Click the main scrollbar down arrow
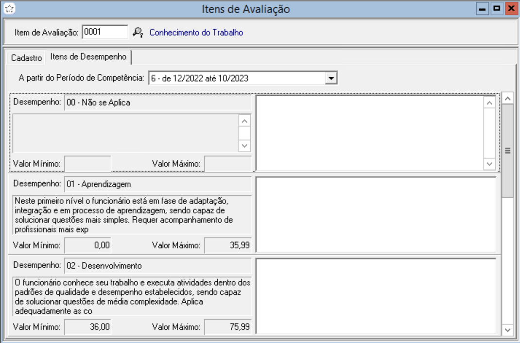Viewport: 520px width, 343px height. [x=508, y=330]
